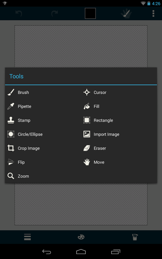Pick the Cursor crosshair icon
The image size is (162, 259).
pos(87,92)
